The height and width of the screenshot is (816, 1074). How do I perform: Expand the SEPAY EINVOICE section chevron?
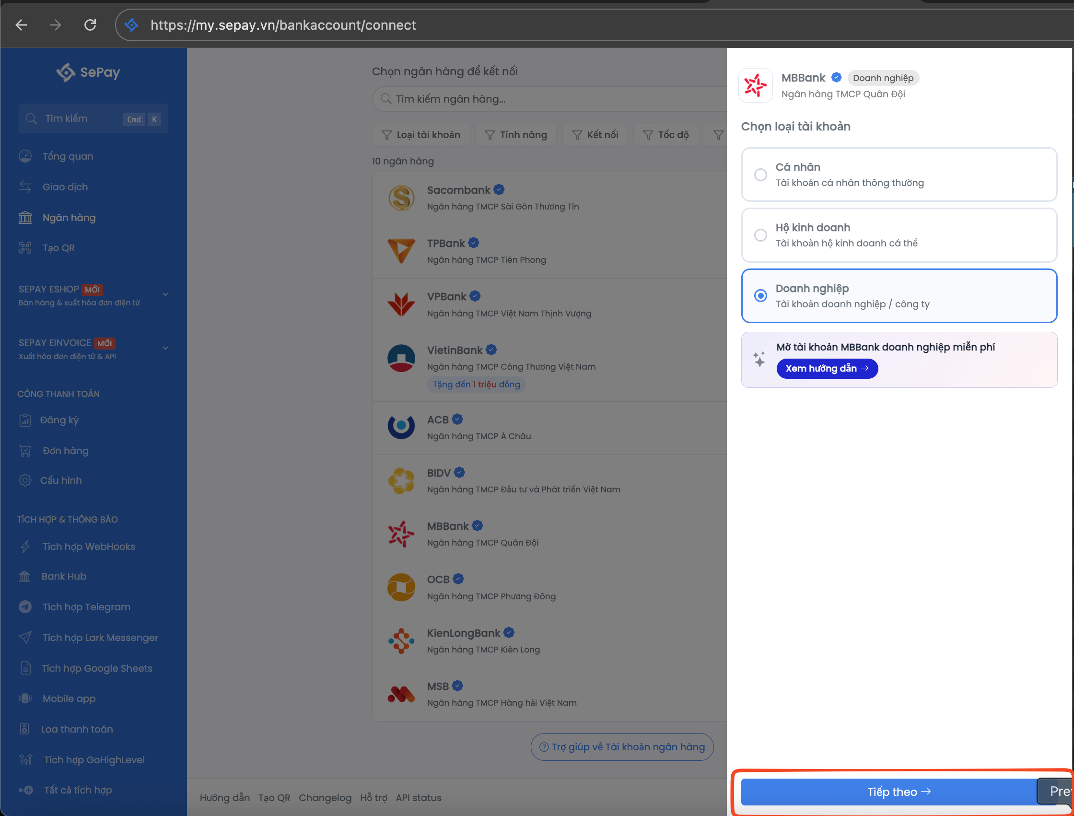(x=165, y=348)
